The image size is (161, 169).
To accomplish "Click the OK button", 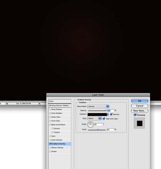I will [x=140, y=101].
